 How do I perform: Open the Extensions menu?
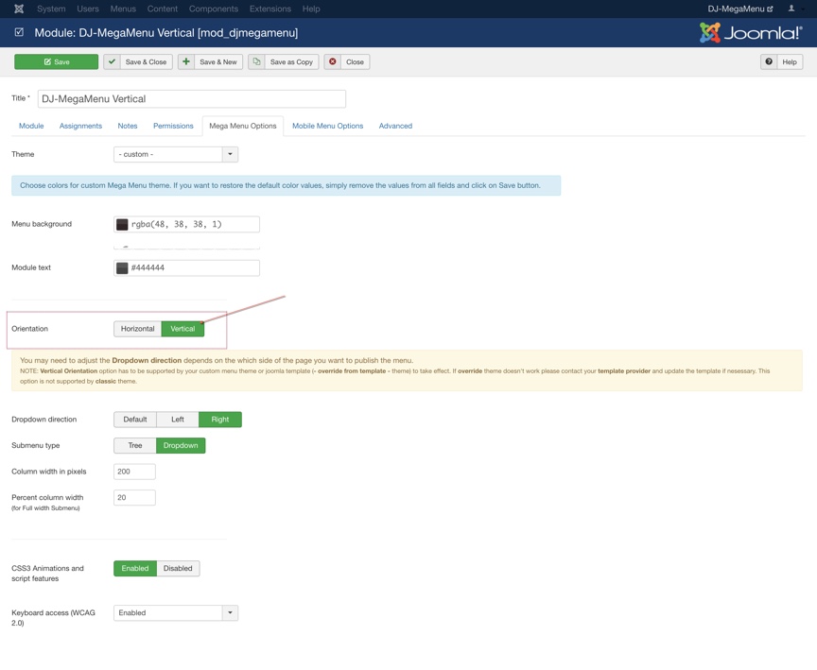coord(269,9)
